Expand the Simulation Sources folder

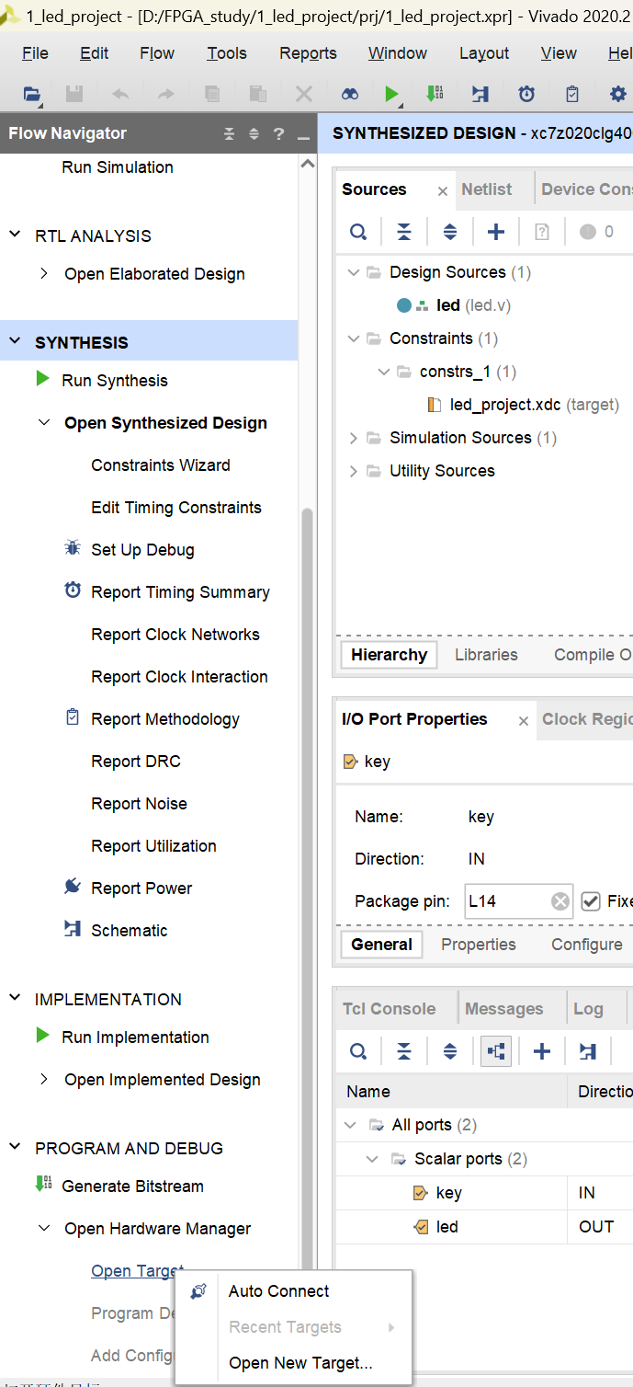tap(354, 438)
